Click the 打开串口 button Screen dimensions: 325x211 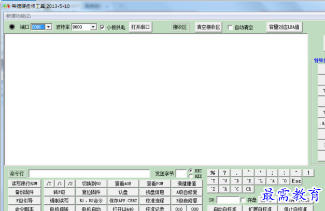click(140, 27)
